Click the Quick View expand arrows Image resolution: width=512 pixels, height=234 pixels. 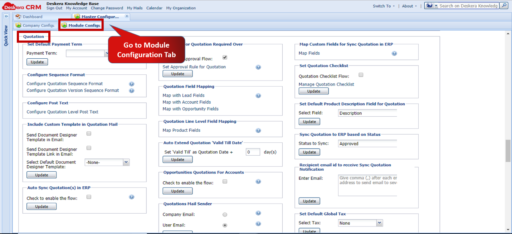coord(6,16)
